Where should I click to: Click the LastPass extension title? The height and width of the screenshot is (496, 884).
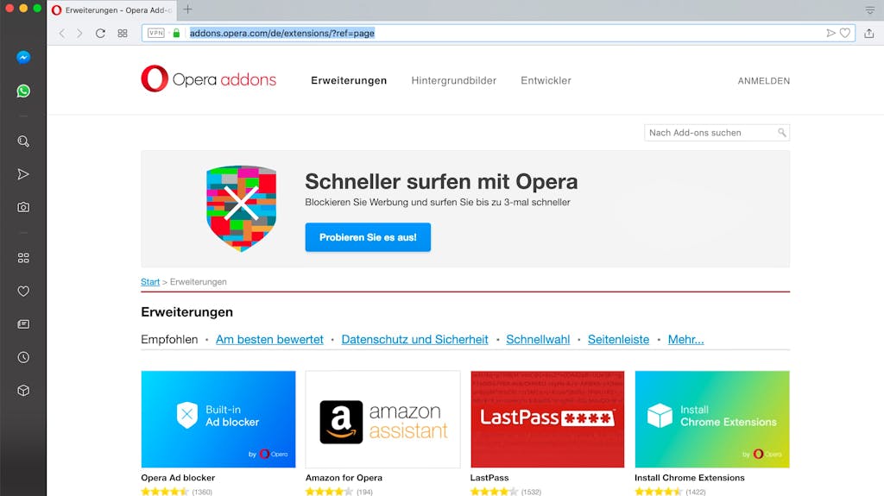click(489, 477)
